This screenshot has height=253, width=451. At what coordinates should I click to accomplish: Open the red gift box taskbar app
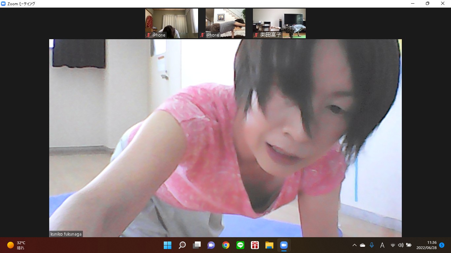pos(255,245)
